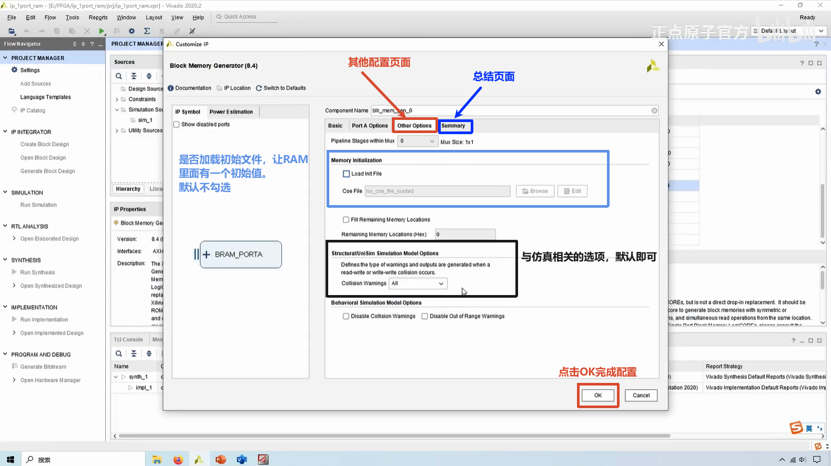Click the Edit button for Coe File
The image size is (831, 466).
click(x=573, y=191)
